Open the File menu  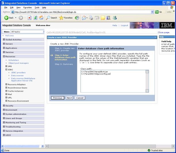pos(6,8)
